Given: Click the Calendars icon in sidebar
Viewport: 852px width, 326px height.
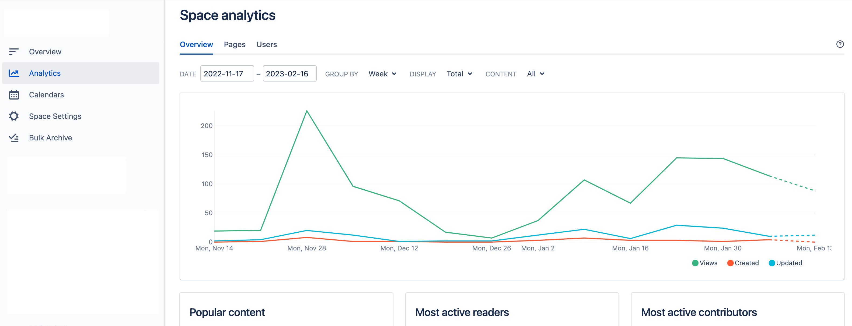Looking at the screenshot, I should (x=13, y=95).
